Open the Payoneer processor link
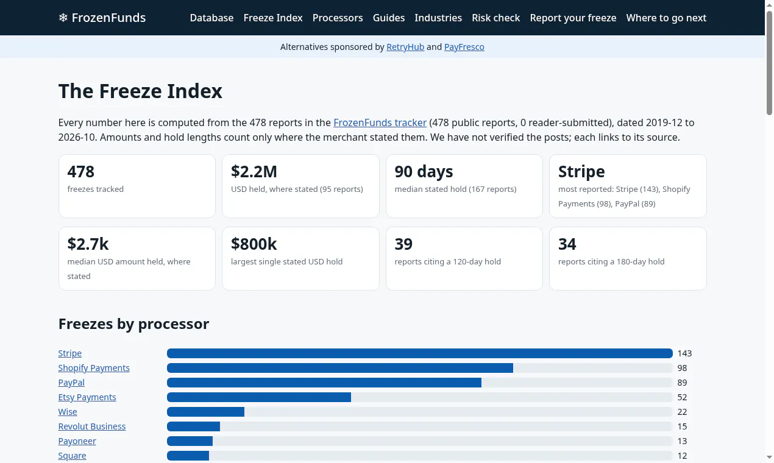774x463 pixels. (77, 441)
